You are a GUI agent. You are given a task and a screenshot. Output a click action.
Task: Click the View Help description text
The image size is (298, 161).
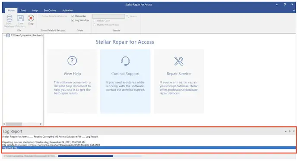[72, 88]
